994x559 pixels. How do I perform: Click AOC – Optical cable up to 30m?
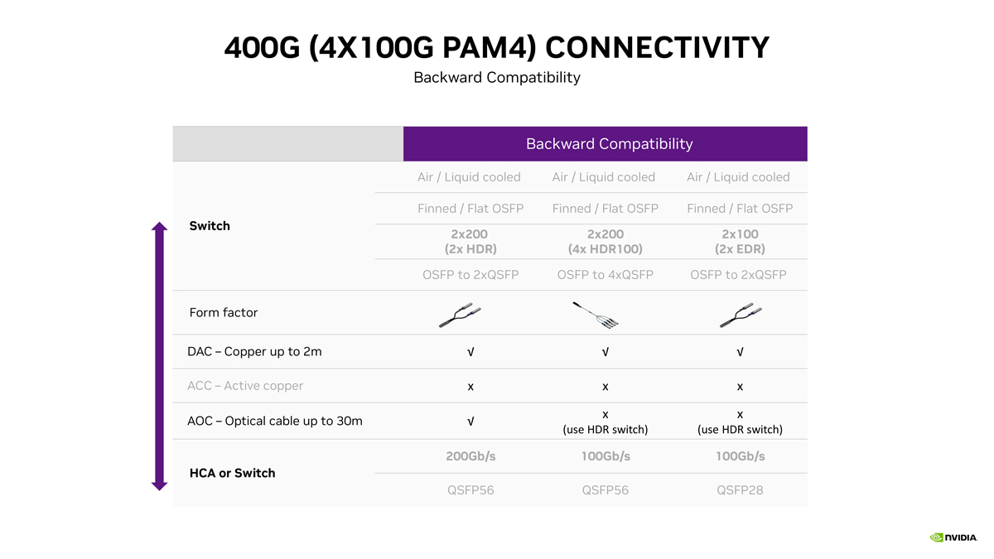click(x=275, y=421)
